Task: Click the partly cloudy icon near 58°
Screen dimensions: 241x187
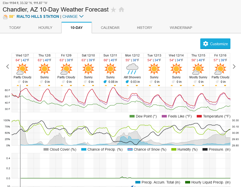Action: 5,17
